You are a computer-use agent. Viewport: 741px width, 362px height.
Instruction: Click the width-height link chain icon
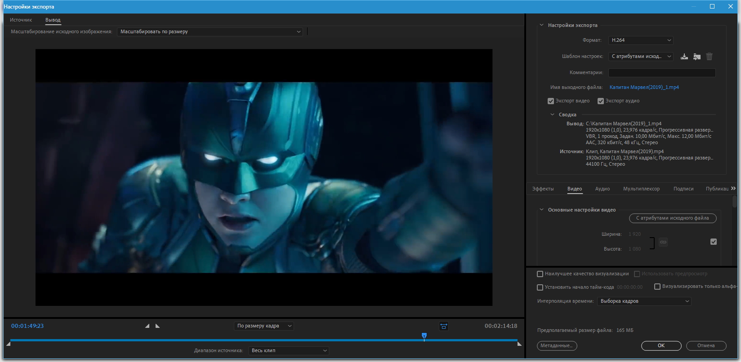[x=663, y=242]
